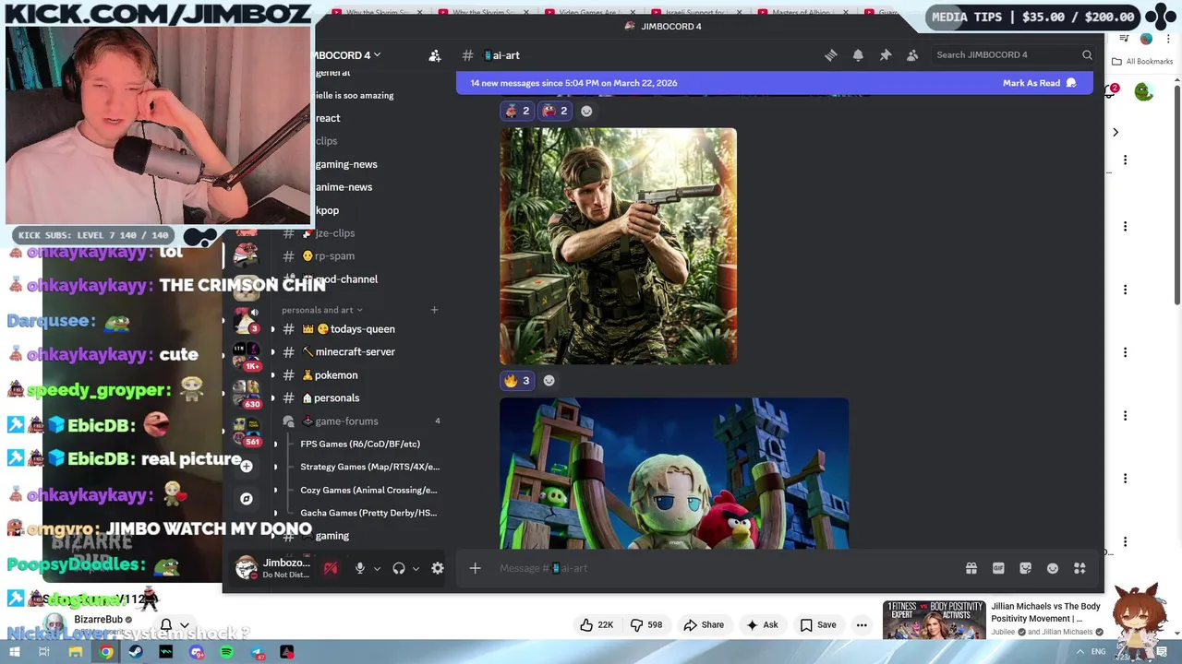Open YouTube more actions ellipsis button
Viewport: 1182px width, 664px height.
862,625
